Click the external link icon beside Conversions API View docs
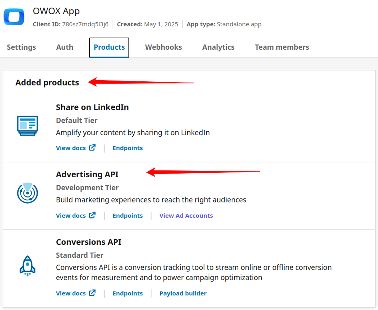378x310 pixels. (x=92, y=293)
